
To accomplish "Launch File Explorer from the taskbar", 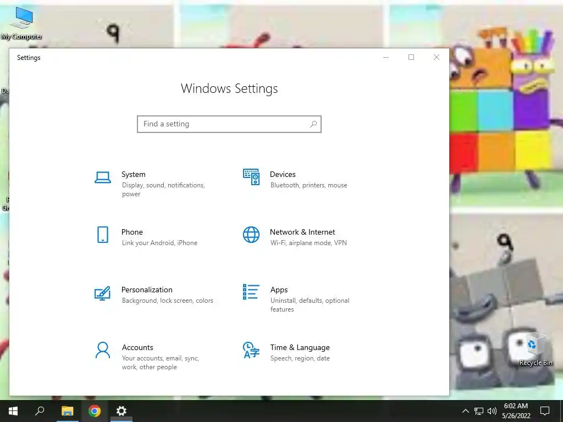I will click(x=67, y=411).
